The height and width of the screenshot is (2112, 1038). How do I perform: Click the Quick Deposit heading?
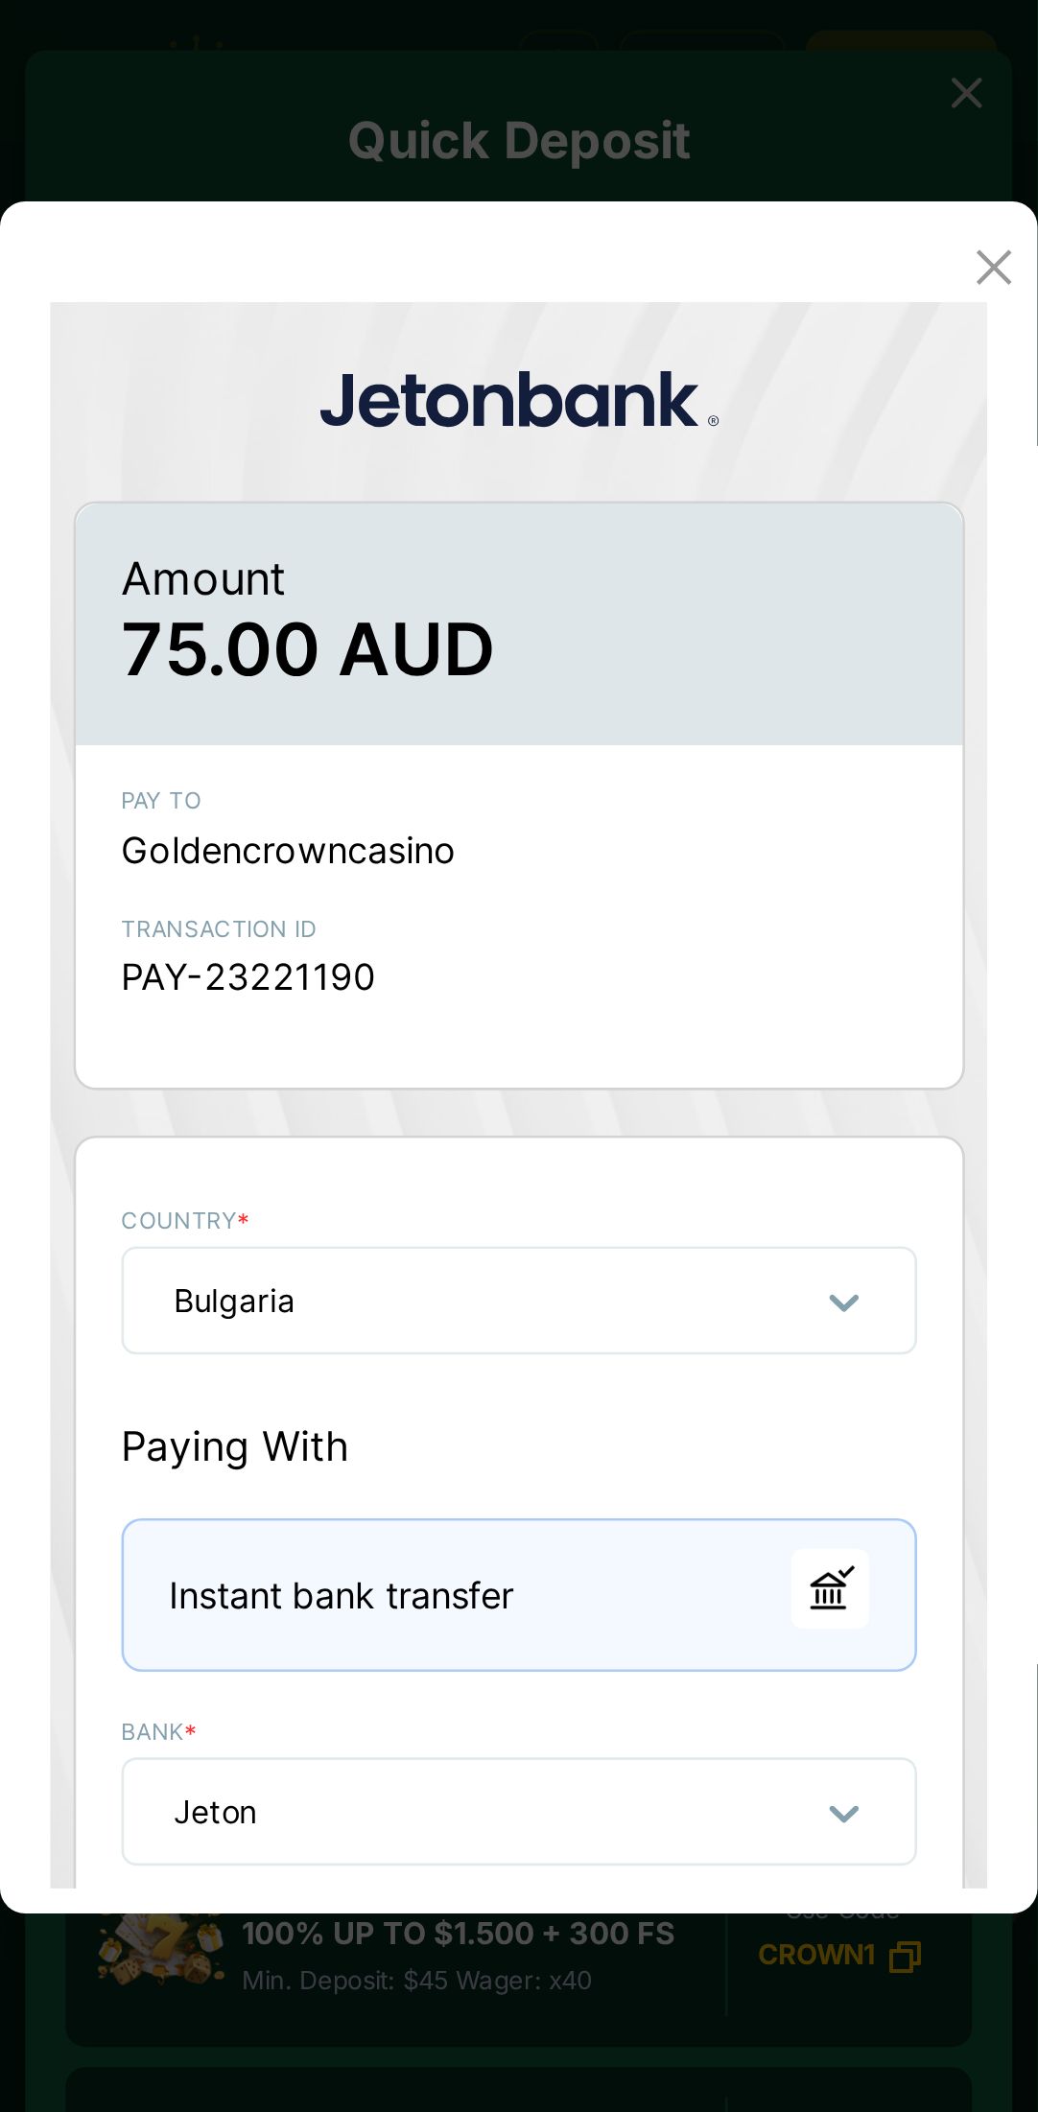tap(519, 141)
